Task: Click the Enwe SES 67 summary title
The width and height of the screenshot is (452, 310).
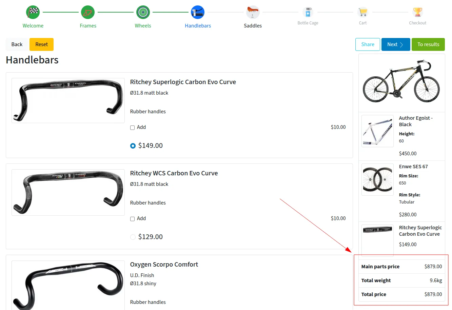Action: click(413, 167)
